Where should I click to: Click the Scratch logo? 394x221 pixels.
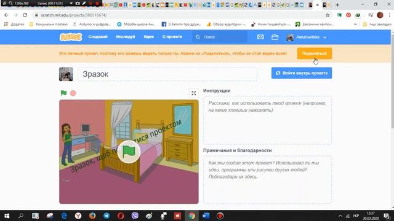[71, 37]
